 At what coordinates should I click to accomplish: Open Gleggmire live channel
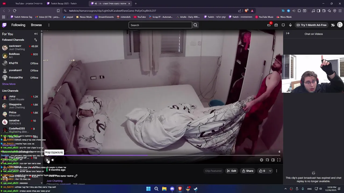[x=20, y=106]
